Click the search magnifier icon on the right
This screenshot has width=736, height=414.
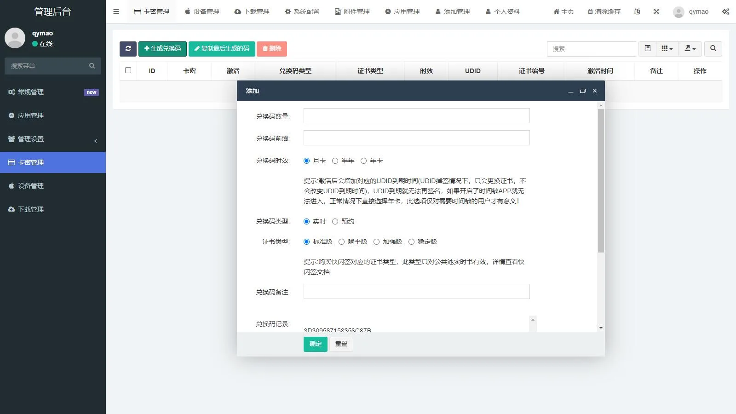point(713,49)
